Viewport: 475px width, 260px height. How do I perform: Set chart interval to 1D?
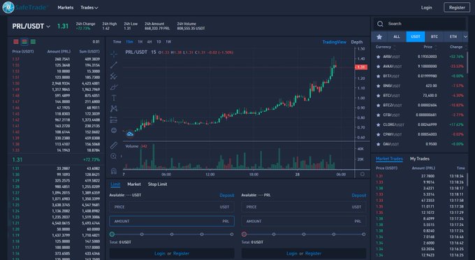[159, 42]
